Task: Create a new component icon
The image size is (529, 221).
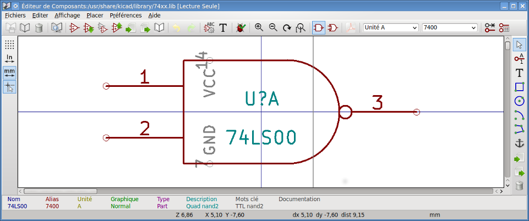Action: tap(74, 27)
